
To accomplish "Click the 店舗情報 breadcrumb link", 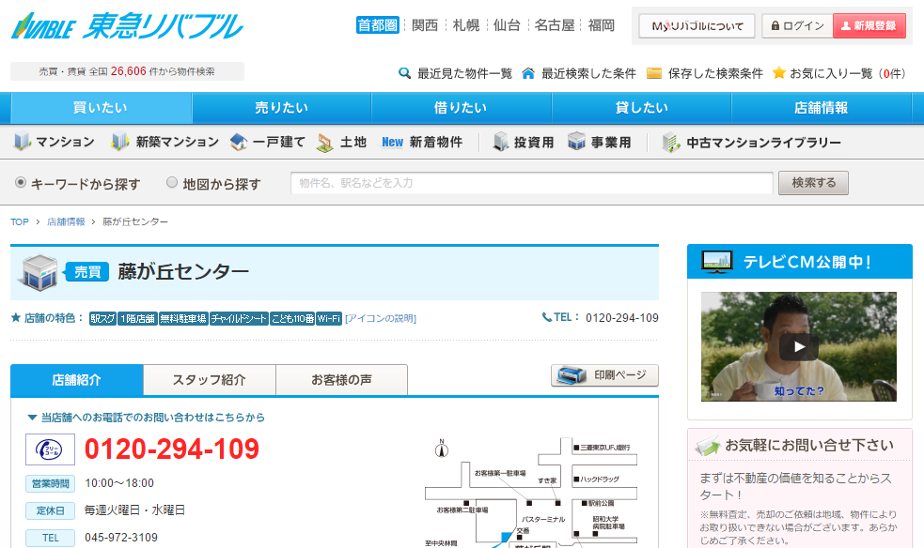I will 66,221.
